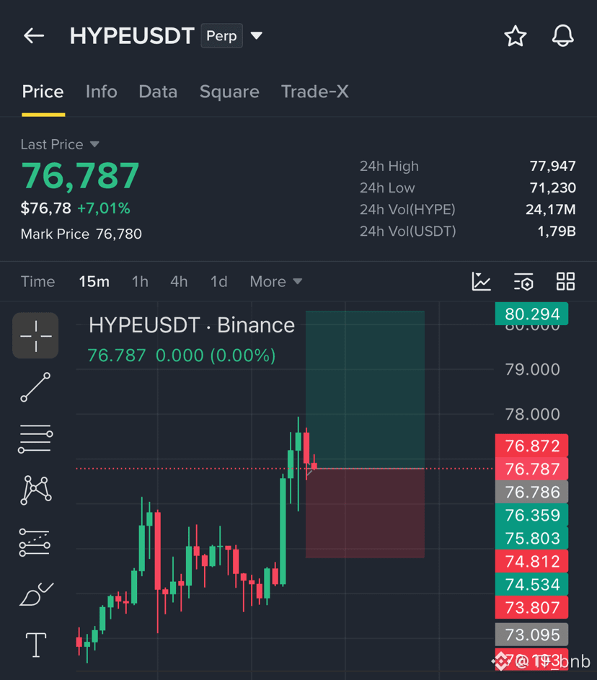597x680 pixels.
Task: Click the 76.359 green price label
Action: 531,515
